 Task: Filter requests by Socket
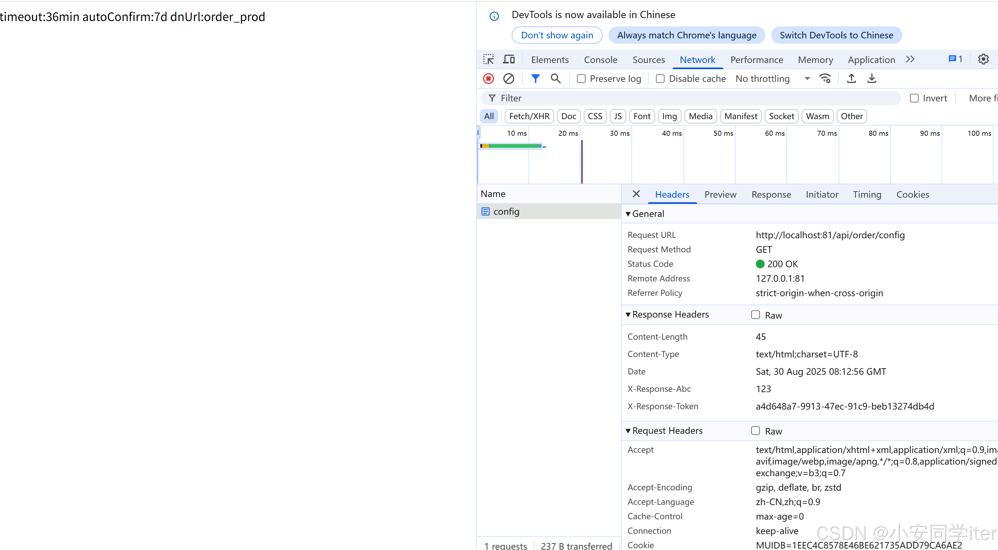(x=781, y=116)
